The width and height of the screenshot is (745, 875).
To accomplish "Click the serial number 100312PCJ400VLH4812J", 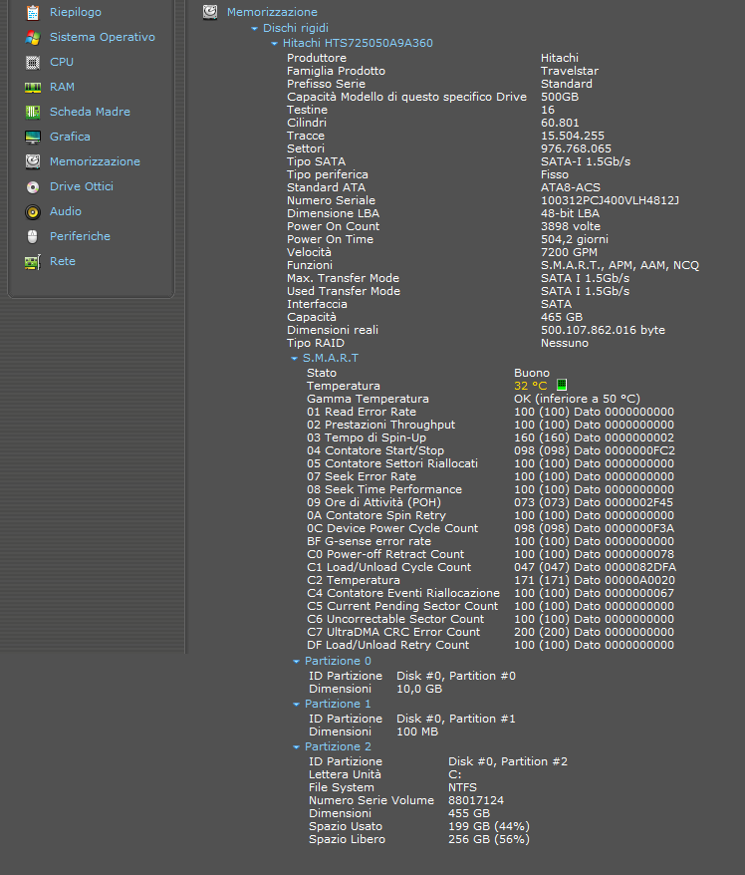I will (x=611, y=200).
